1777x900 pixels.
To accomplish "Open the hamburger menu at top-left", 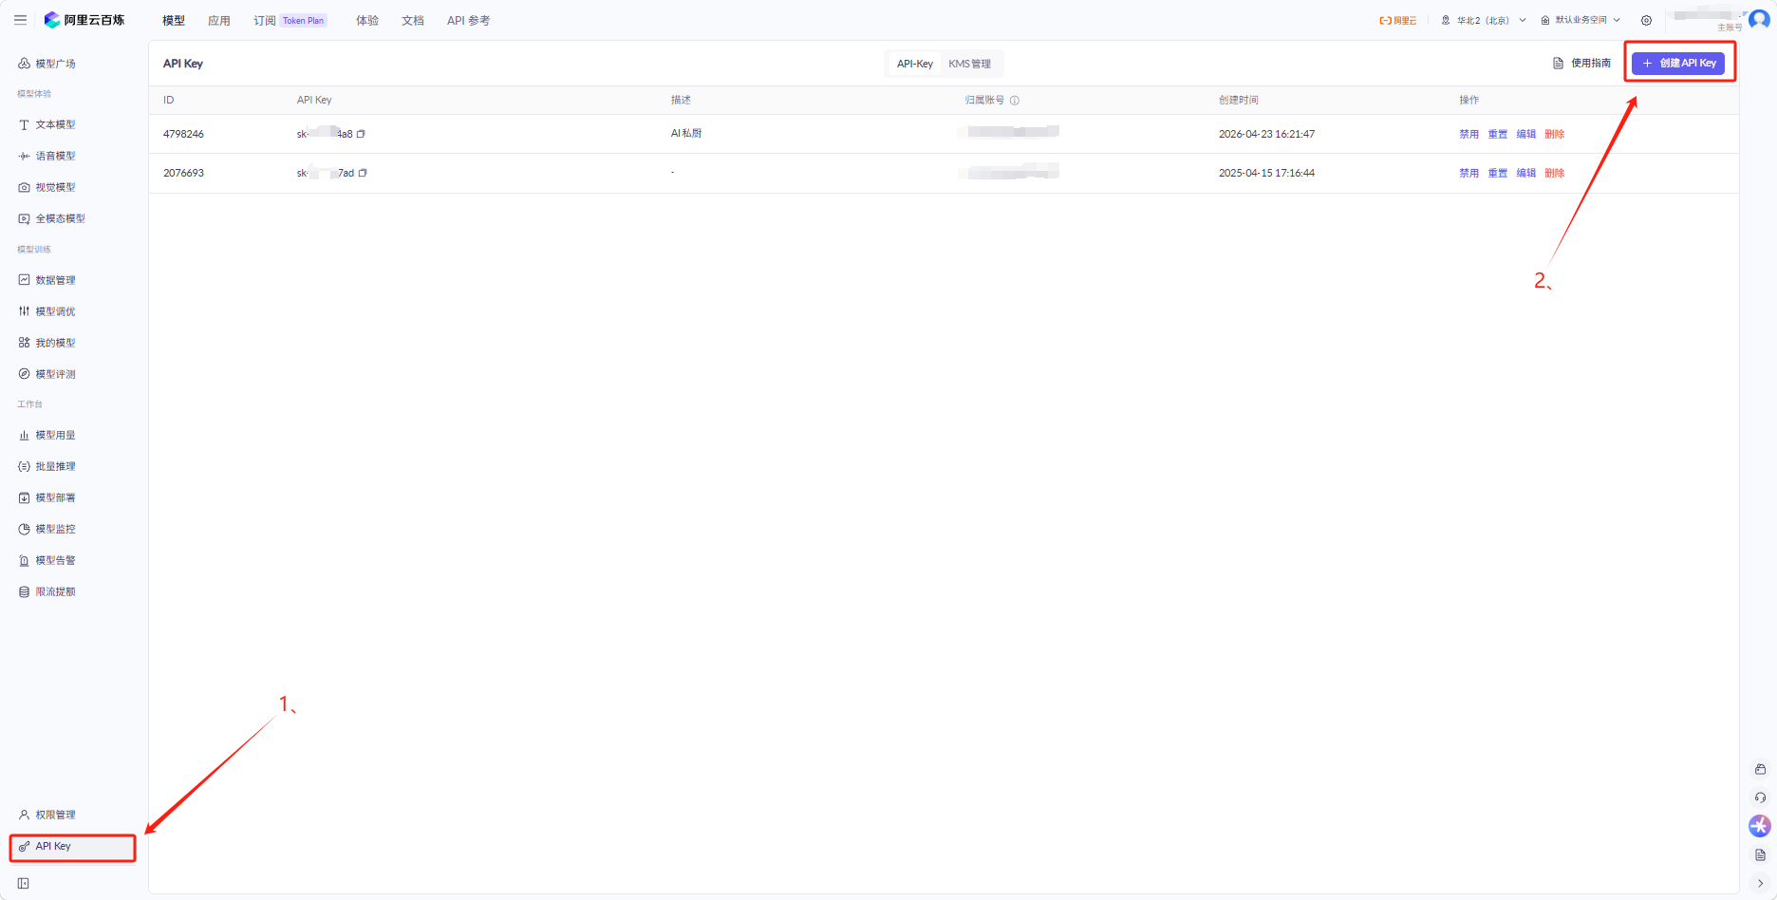I will [x=20, y=20].
